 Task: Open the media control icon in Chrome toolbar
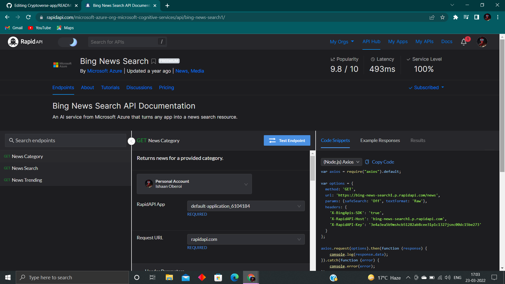(466, 17)
